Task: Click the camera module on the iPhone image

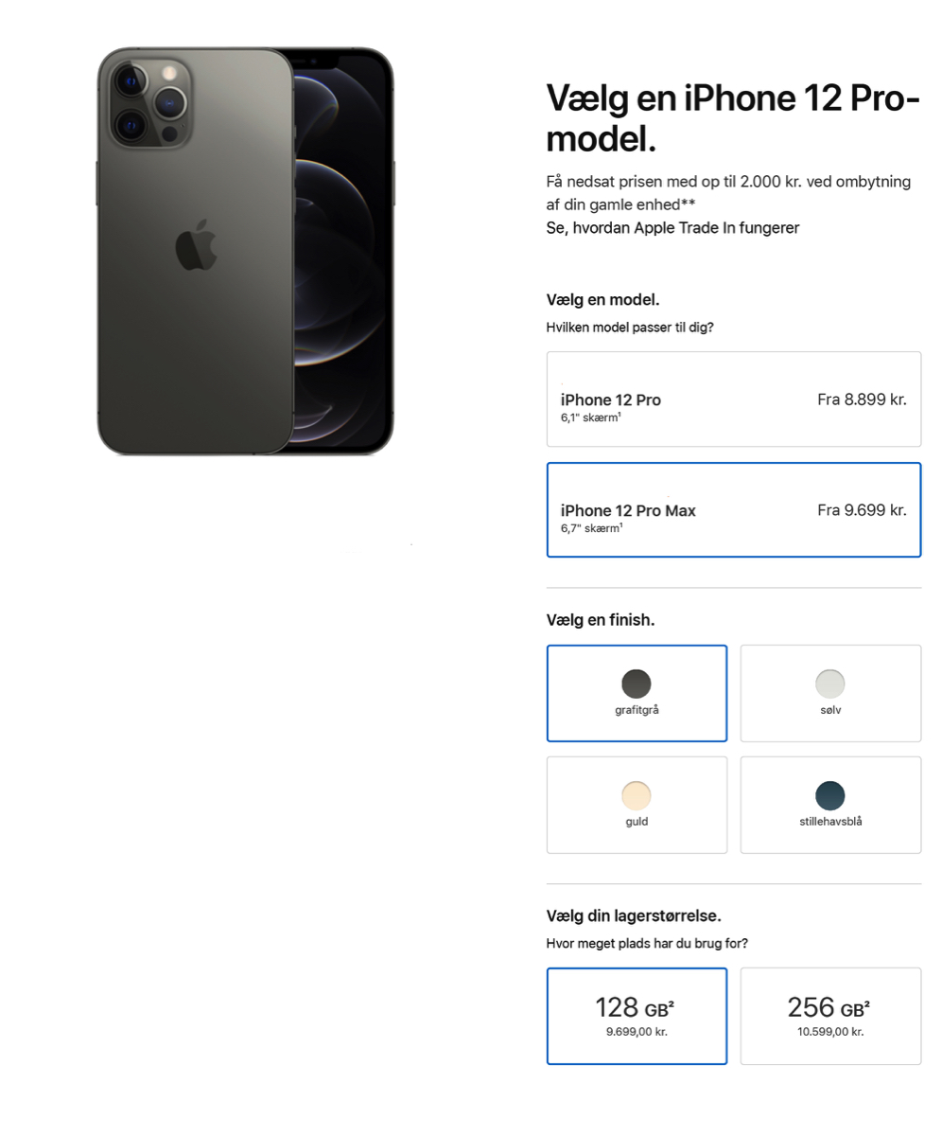Action: [151, 100]
